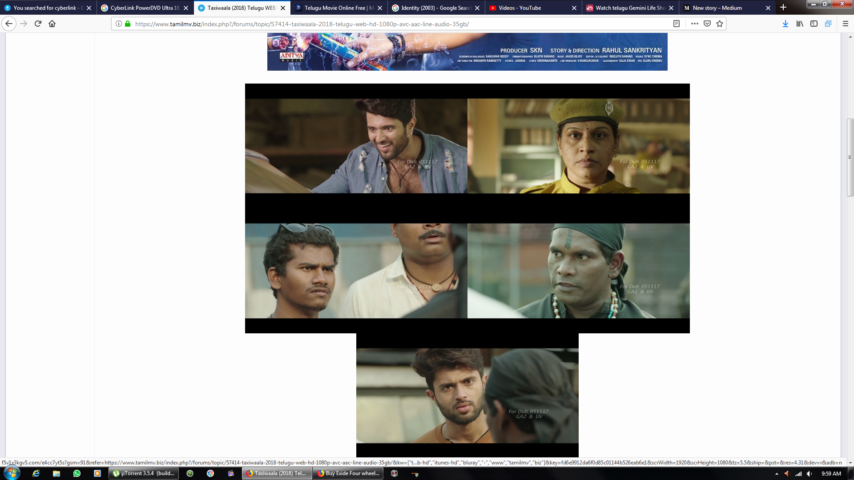Bookmark this page with star icon
Image resolution: width=854 pixels, height=480 pixels.
pos(720,24)
